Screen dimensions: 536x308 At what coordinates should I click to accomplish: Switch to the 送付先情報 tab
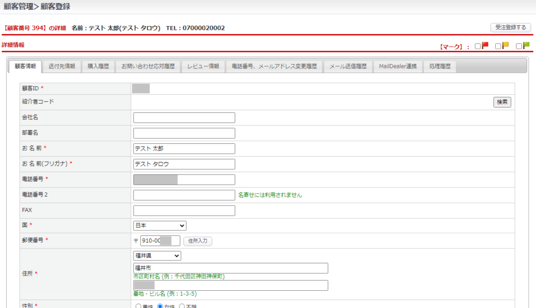coord(62,66)
